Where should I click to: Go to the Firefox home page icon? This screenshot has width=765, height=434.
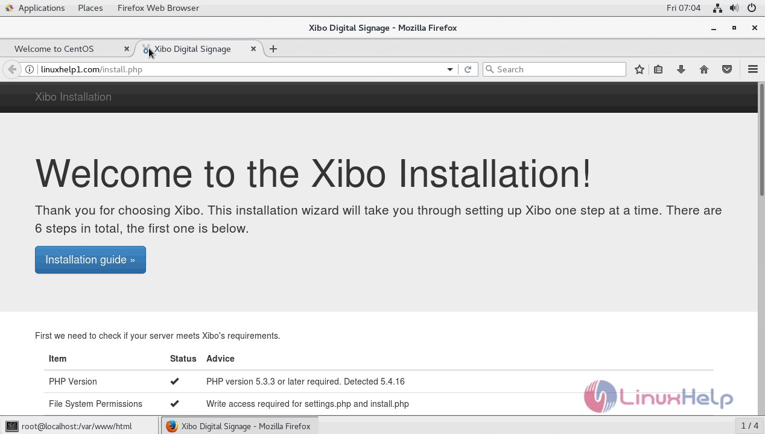click(704, 69)
